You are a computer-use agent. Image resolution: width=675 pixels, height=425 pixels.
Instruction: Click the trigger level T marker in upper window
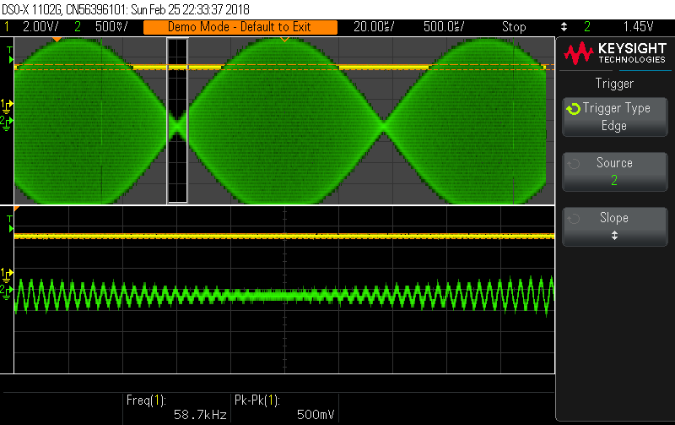(x=10, y=55)
